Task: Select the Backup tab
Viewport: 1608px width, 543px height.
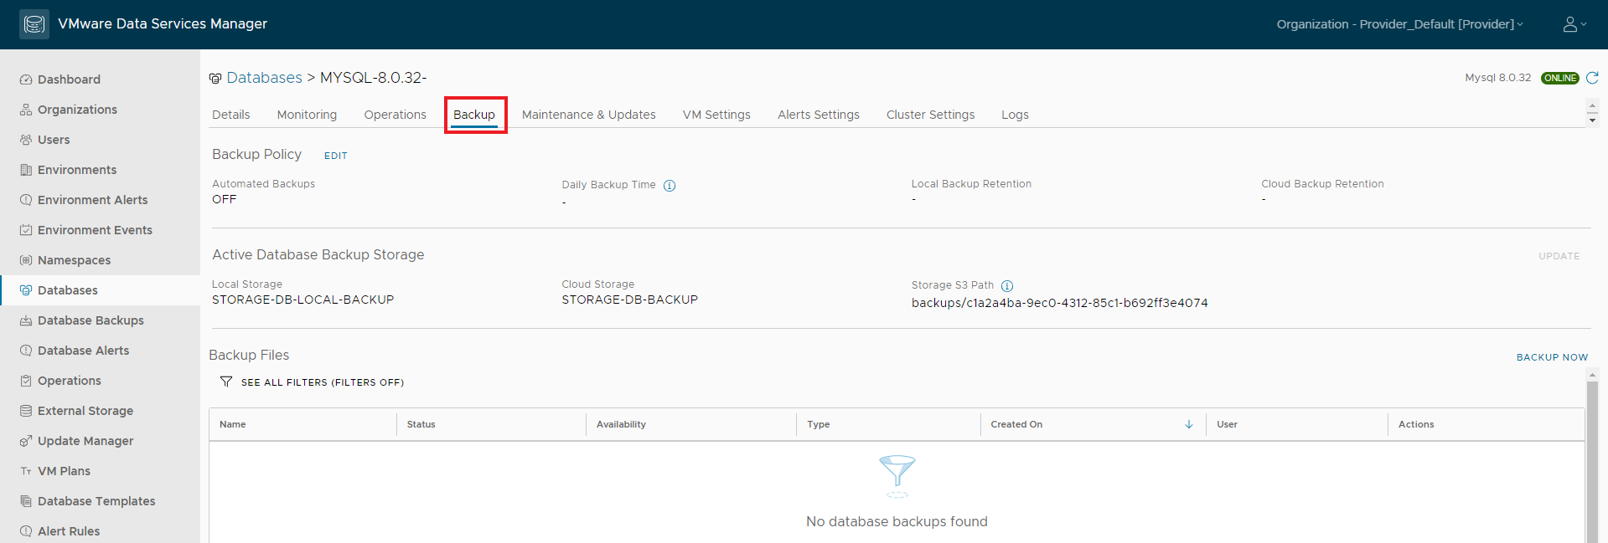Action: [x=474, y=115]
